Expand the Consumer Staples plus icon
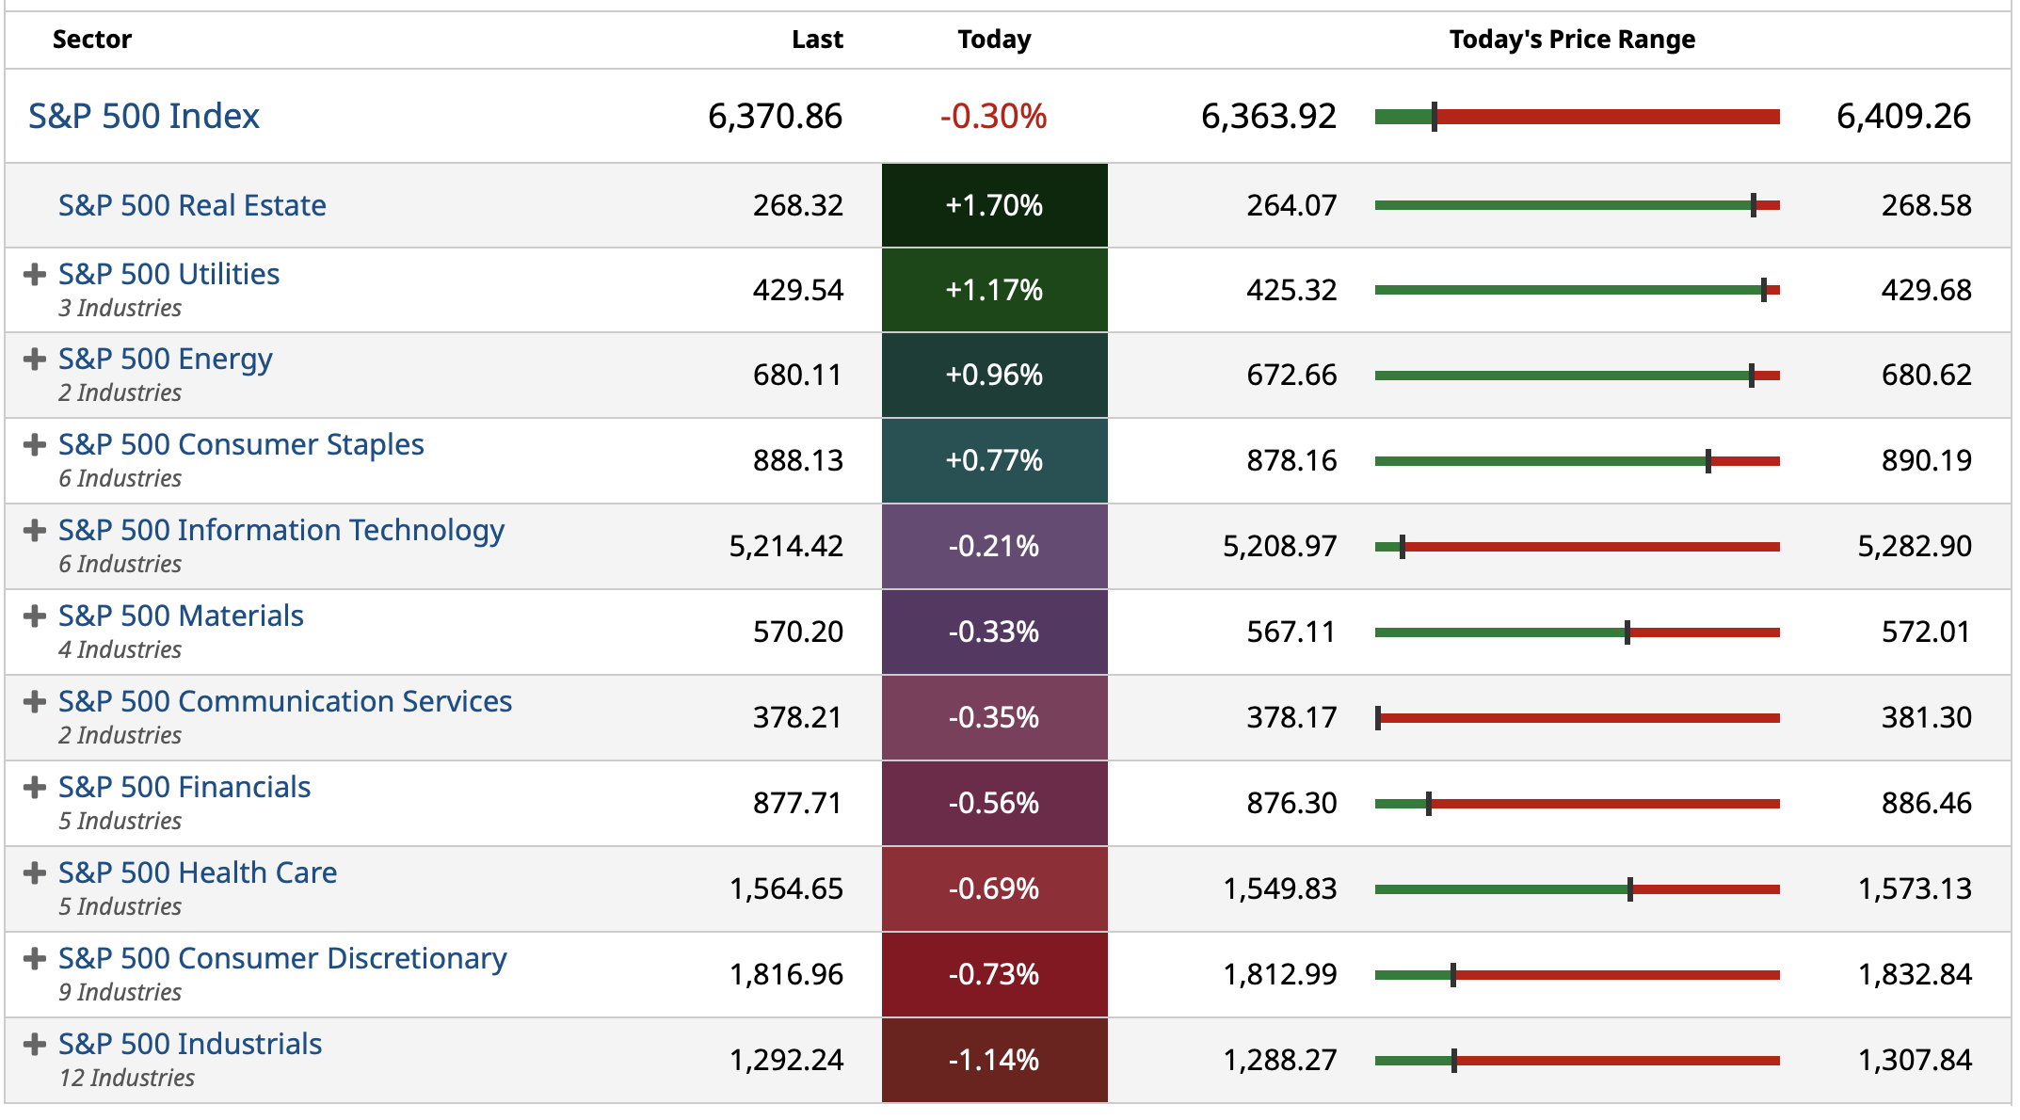The height and width of the screenshot is (1120, 2020). (x=35, y=445)
